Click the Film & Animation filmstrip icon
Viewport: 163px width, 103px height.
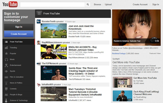click(6, 77)
